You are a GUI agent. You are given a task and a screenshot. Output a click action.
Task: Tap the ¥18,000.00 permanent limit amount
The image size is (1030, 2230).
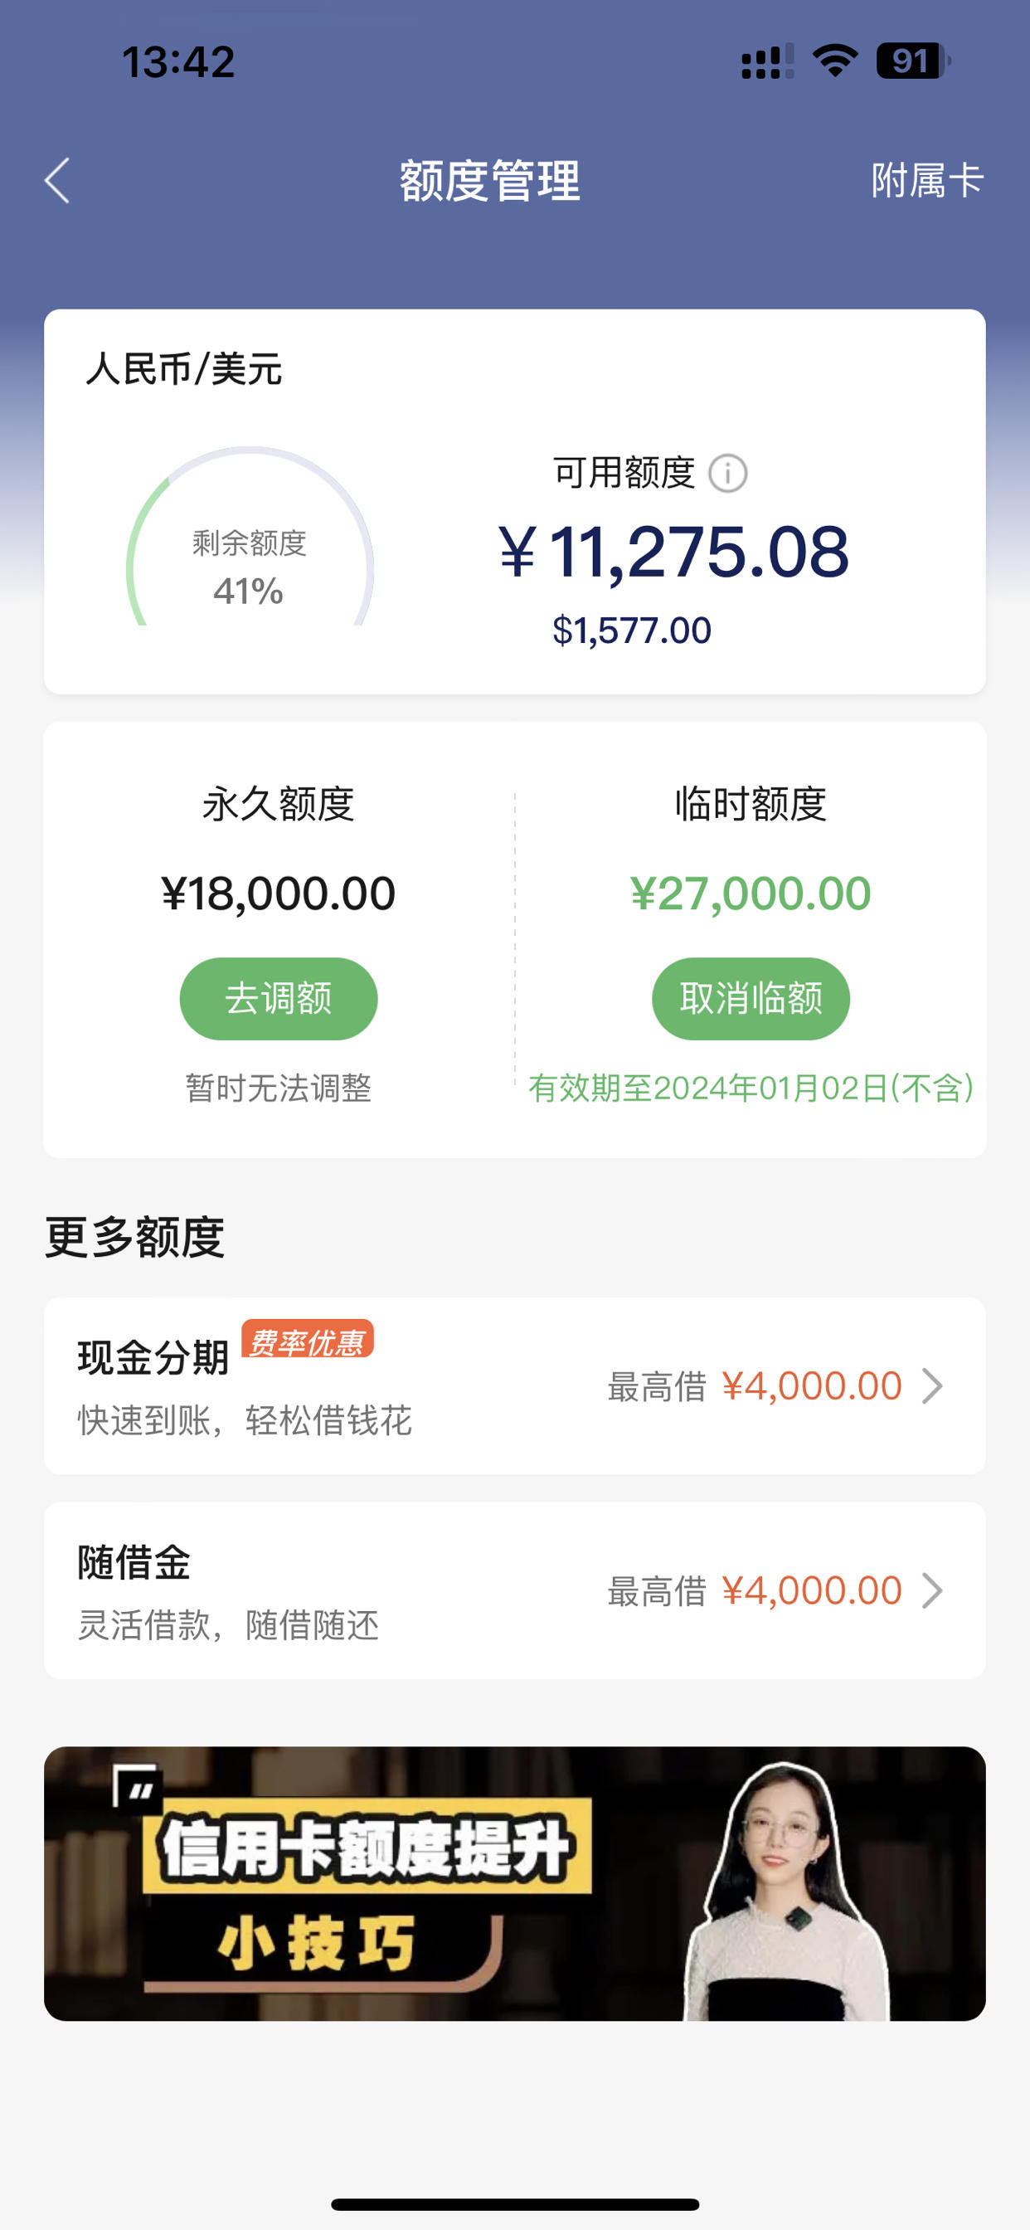click(x=279, y=893)
